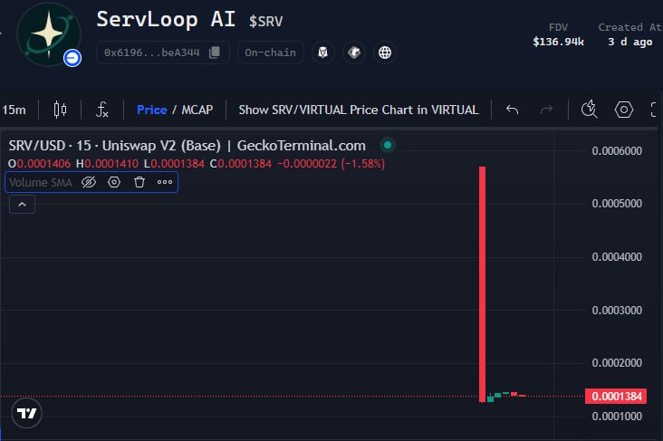Switch chart to Price view
The image size is (663, 441).
click(x=152, y=110)
